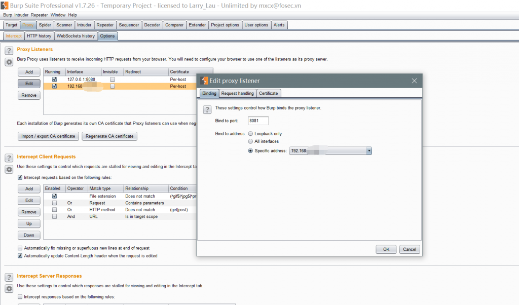The height and width of the screenshot is (305, 519).
Task: Select Loopback only radio button
Action: tap(250, 134)
